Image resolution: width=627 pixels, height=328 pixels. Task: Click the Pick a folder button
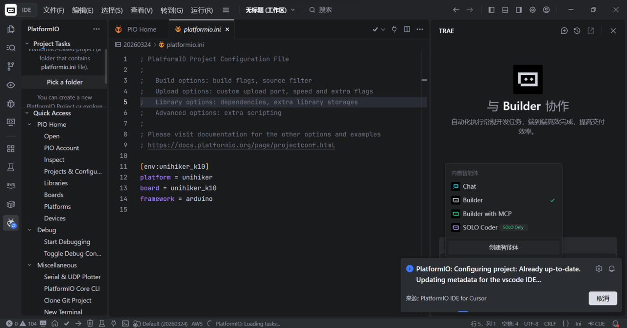(x=65, y=82)
